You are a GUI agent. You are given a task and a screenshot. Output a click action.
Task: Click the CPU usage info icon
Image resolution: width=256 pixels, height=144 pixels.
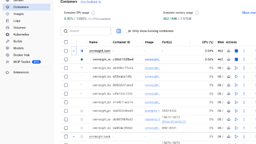click(93, 13)
